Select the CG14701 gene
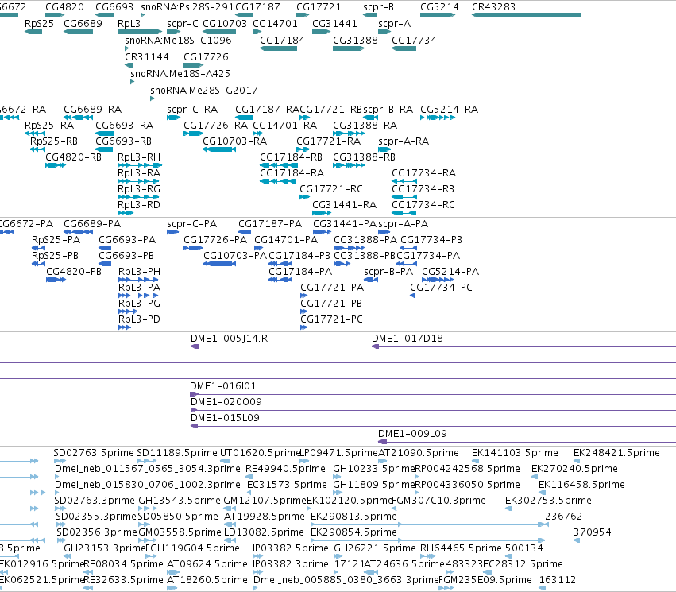The width and height of the screenshot is (676, 592). 257,32
